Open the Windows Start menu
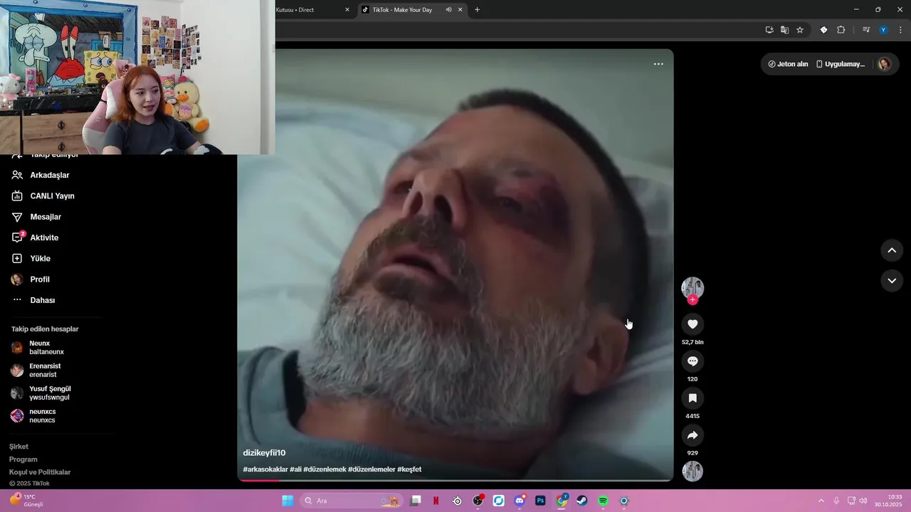Image resolution: width=911 pixels, height=512 pixels. 288,501
